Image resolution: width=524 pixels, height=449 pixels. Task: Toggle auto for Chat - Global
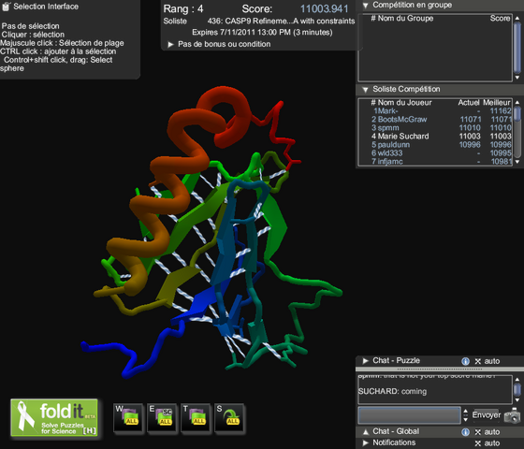(x=488, y=432)
